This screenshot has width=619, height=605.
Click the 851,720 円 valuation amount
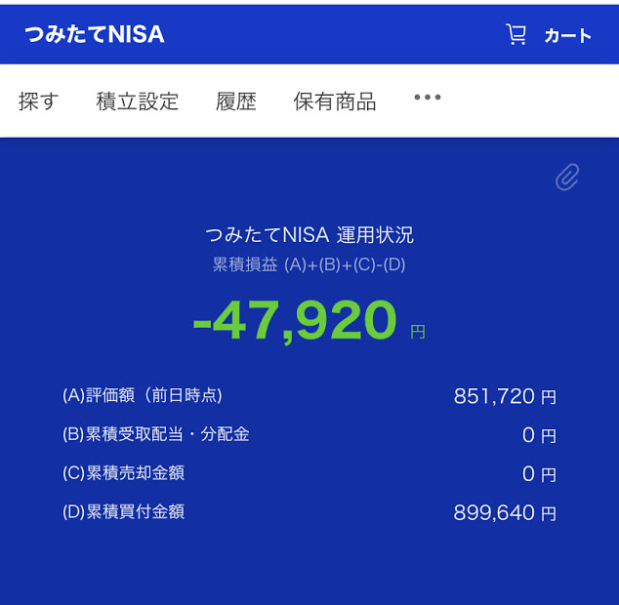tap(505, 396)
